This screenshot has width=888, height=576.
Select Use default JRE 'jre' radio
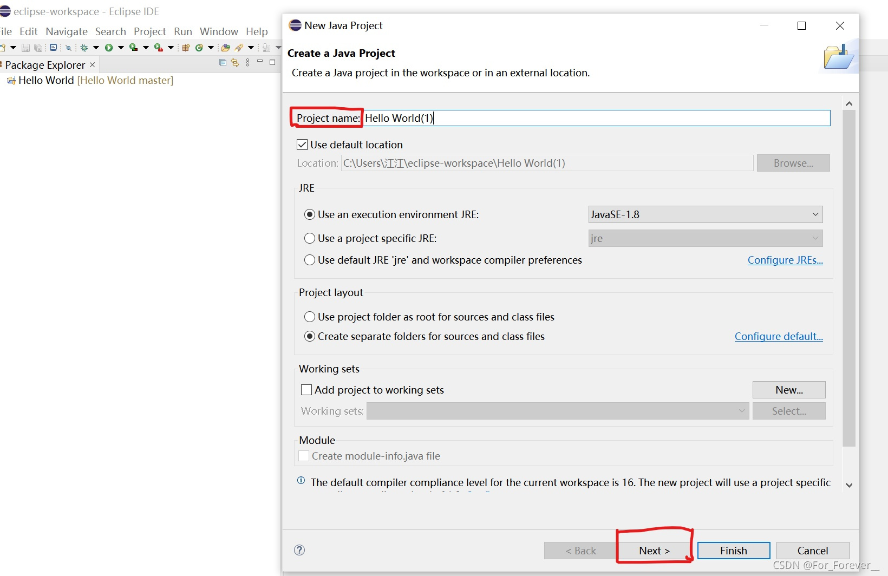click(x=310, y=260)
